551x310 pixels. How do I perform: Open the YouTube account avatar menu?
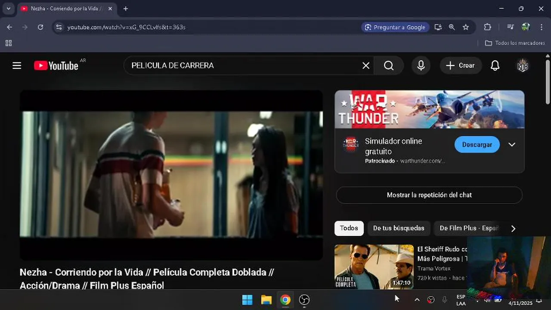[523, 65]
